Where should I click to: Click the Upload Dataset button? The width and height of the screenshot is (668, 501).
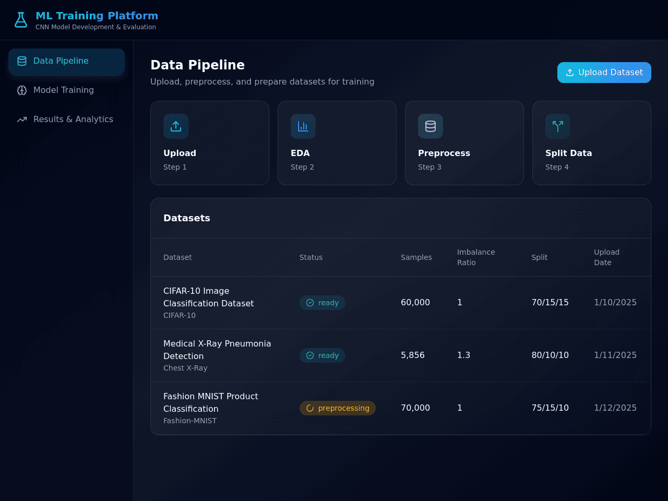point(604,73)
